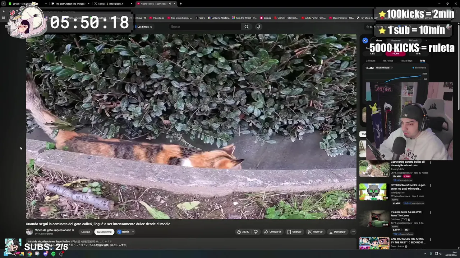Search YouTube with the magnifier button
Screen dimensions: 460x258
[247, 27]
